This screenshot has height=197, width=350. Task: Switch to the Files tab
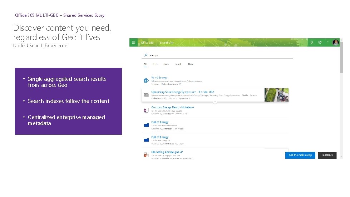pos(166,64)
